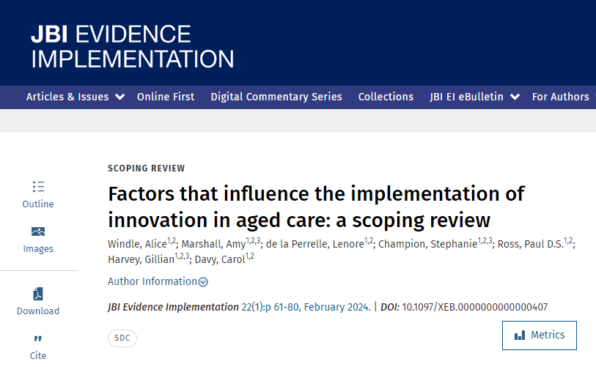Click the Images label in sidebar

point(38,249)
